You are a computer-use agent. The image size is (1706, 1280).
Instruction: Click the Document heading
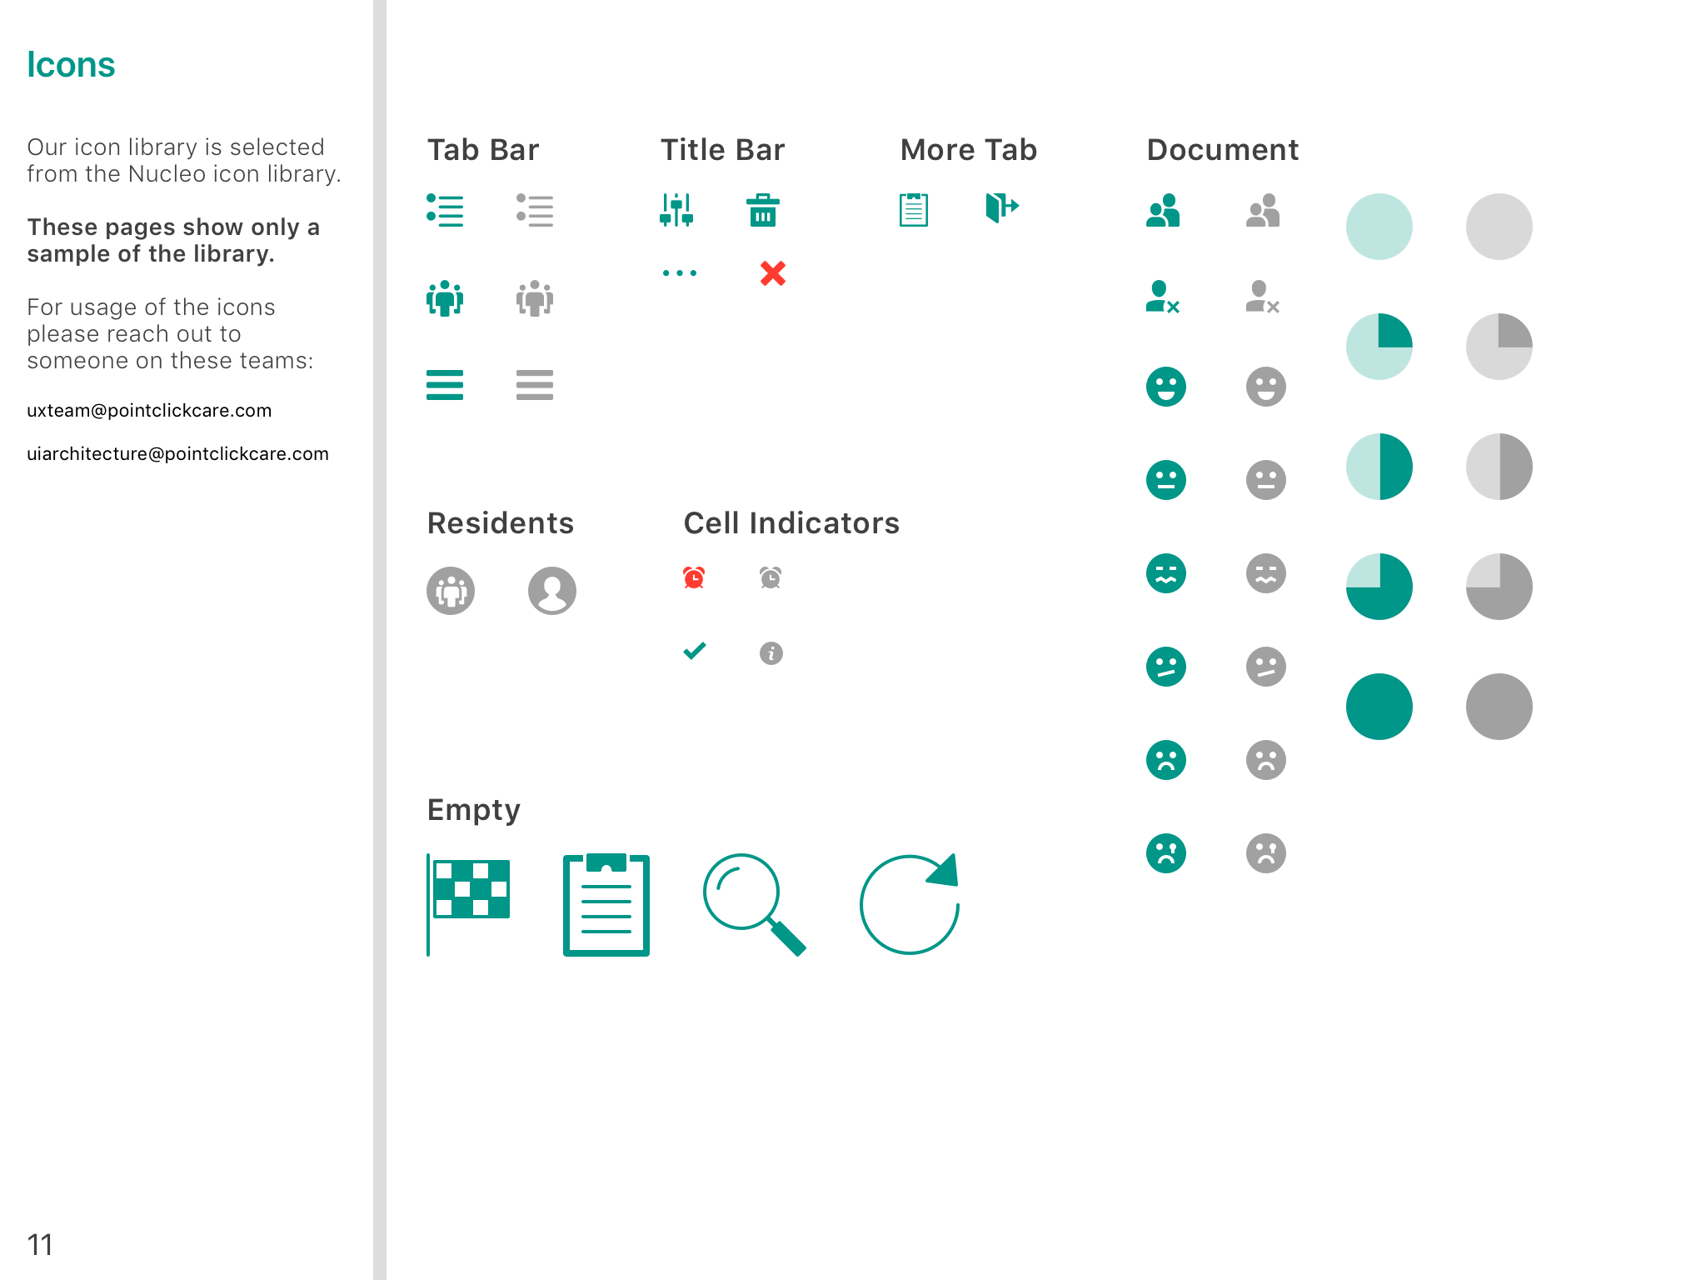[x=1223, y=150]
